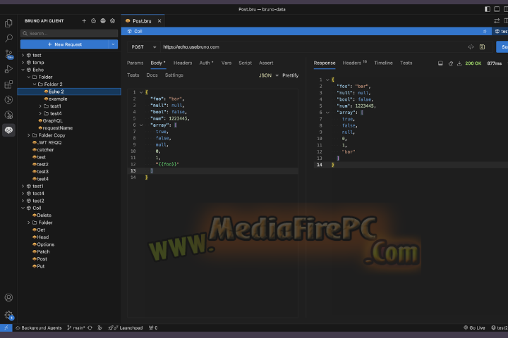
Task: Toggle bottom panel layout icon in title bar
Action: pos(497,9)
